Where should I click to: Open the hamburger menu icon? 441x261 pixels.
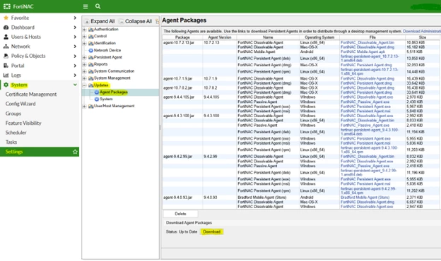86,6
